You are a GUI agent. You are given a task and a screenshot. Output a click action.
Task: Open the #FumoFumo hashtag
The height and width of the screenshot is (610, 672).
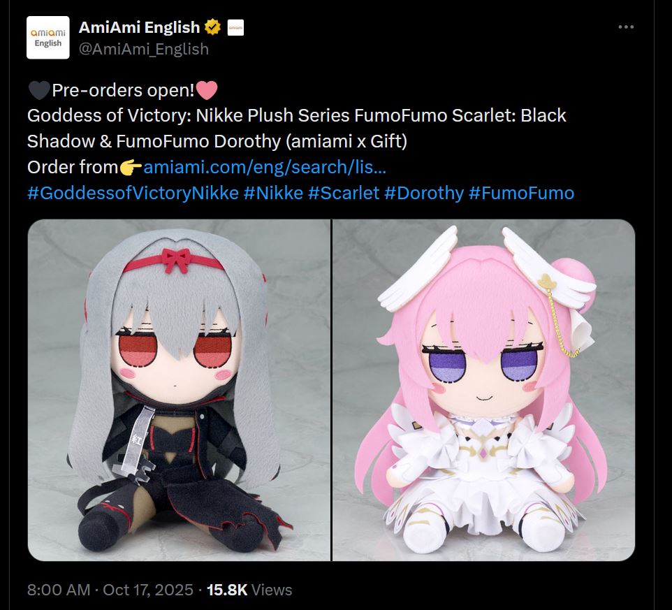point(521,194)
